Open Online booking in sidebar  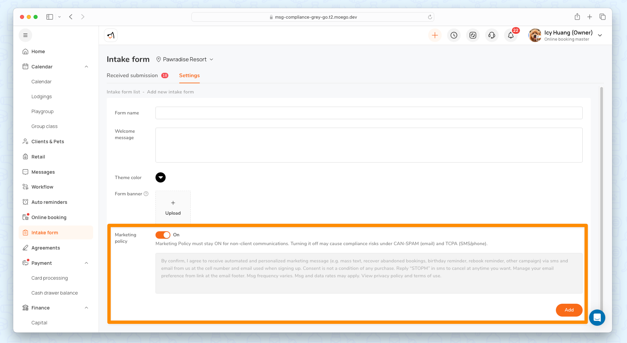49,217
